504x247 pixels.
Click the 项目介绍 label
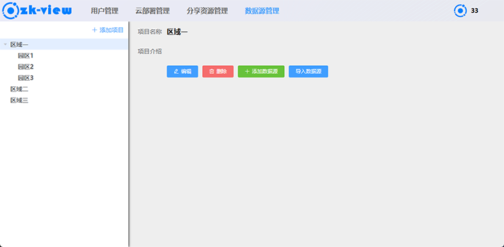[150, 51]
